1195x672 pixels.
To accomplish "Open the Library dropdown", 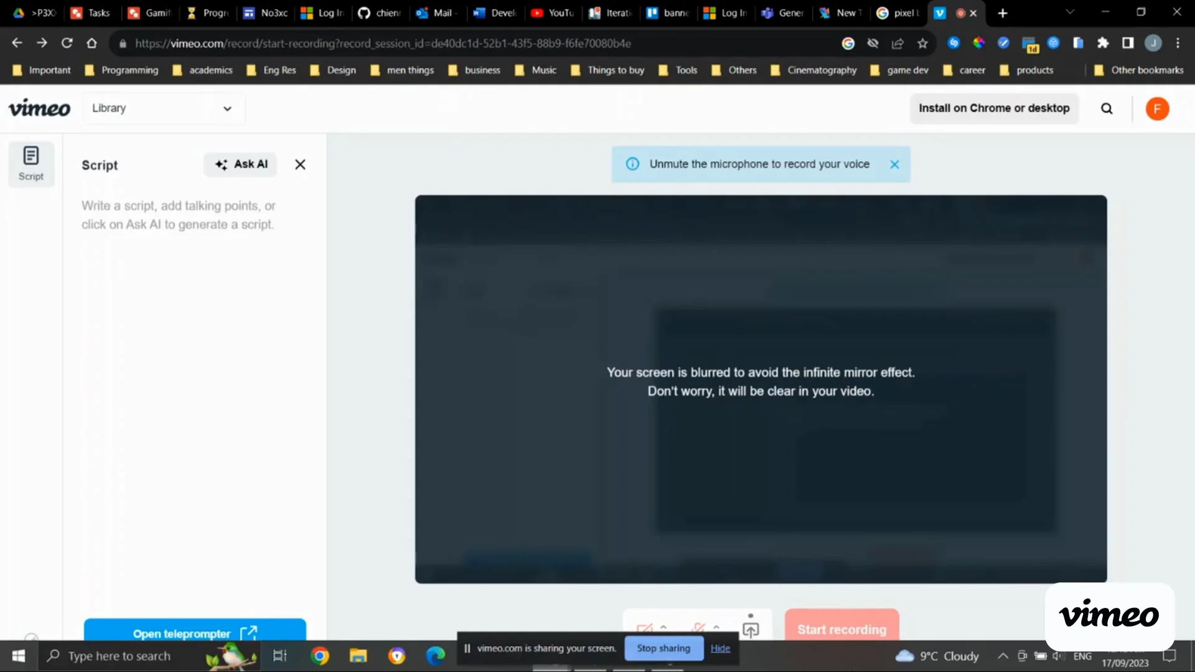I will (x=163, y=108).
